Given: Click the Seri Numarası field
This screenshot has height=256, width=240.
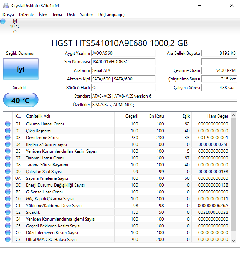Looking at the screenshot, I should 123,62.
